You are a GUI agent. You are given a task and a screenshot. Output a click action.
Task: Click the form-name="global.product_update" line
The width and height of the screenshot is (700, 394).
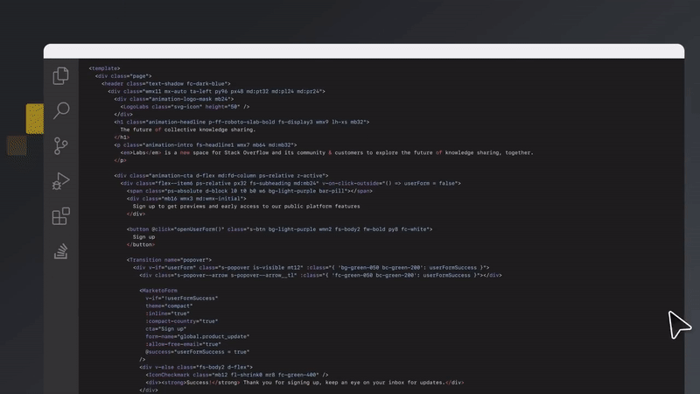[x=198, y=336]
